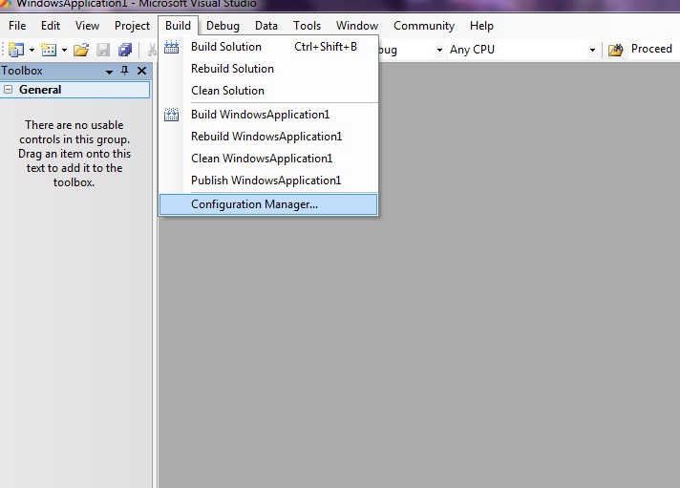Click the Add New Item toolbar icon

click(x=49, y=50)
